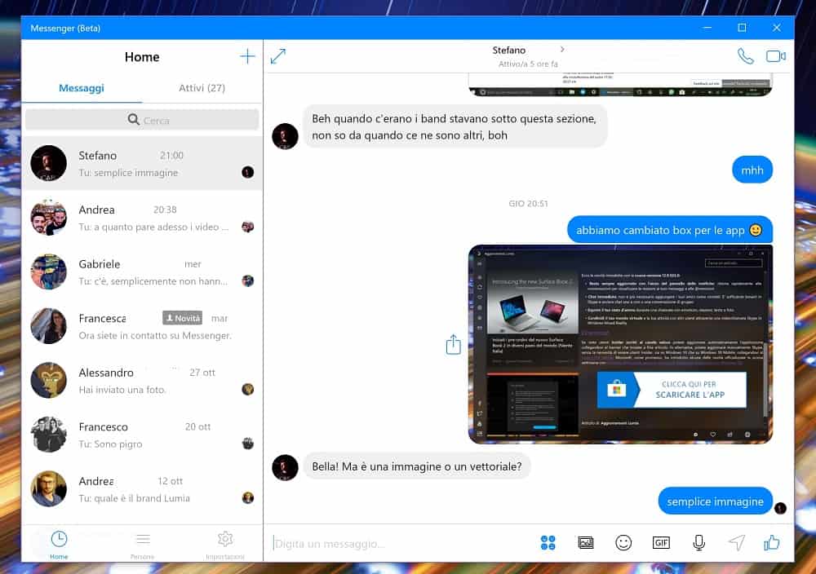Click the 'mhh' sent message bubble
Viewport: 816px width, 574px height.
(752, 170)
